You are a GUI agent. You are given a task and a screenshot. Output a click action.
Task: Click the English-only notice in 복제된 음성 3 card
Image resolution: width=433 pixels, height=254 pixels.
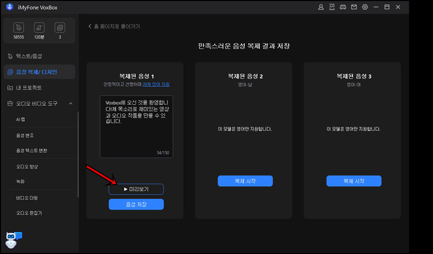tap(354, 129)
